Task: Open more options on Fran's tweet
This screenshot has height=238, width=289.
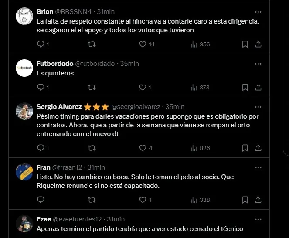Action: 258,167
